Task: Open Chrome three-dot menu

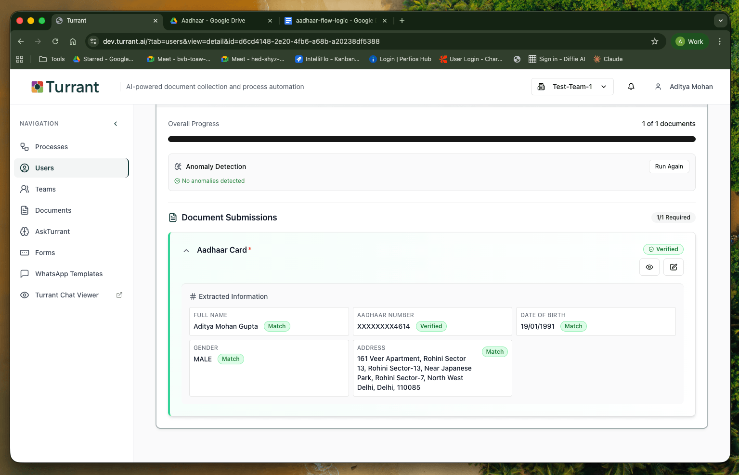Action: (x=719, y=41)
